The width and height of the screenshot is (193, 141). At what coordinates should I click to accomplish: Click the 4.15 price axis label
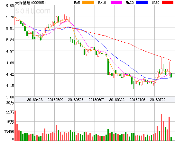10,86
